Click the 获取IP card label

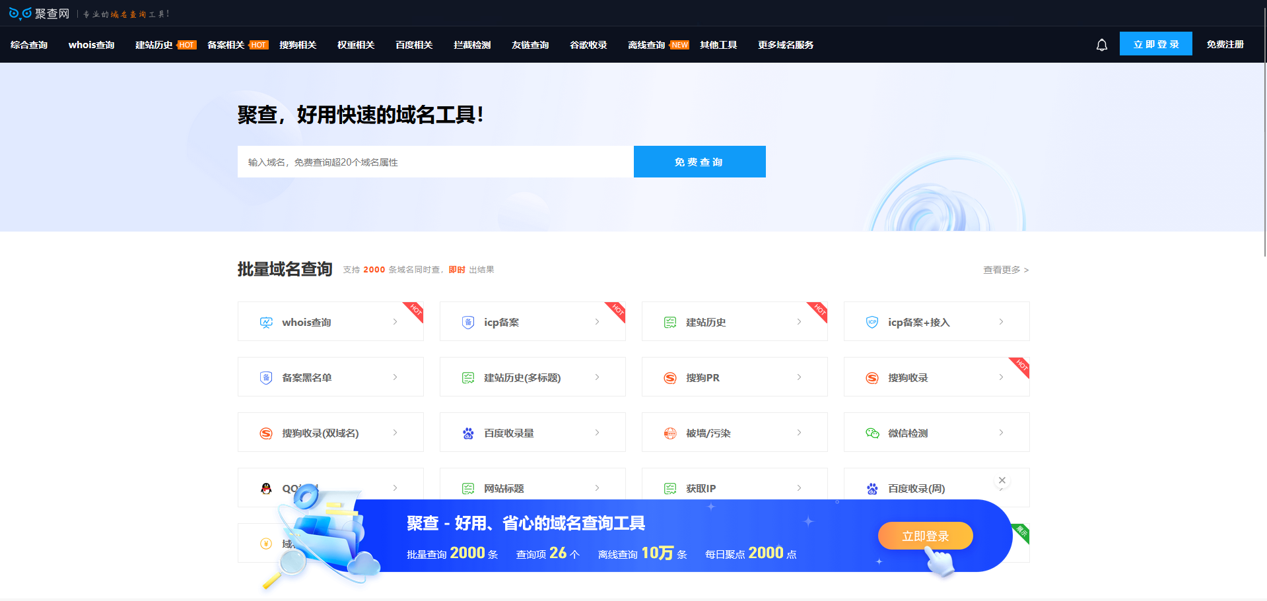(x=701, y=488)
